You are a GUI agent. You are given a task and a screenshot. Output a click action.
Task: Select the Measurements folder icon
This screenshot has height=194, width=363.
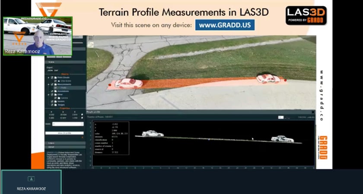(56, 84)
